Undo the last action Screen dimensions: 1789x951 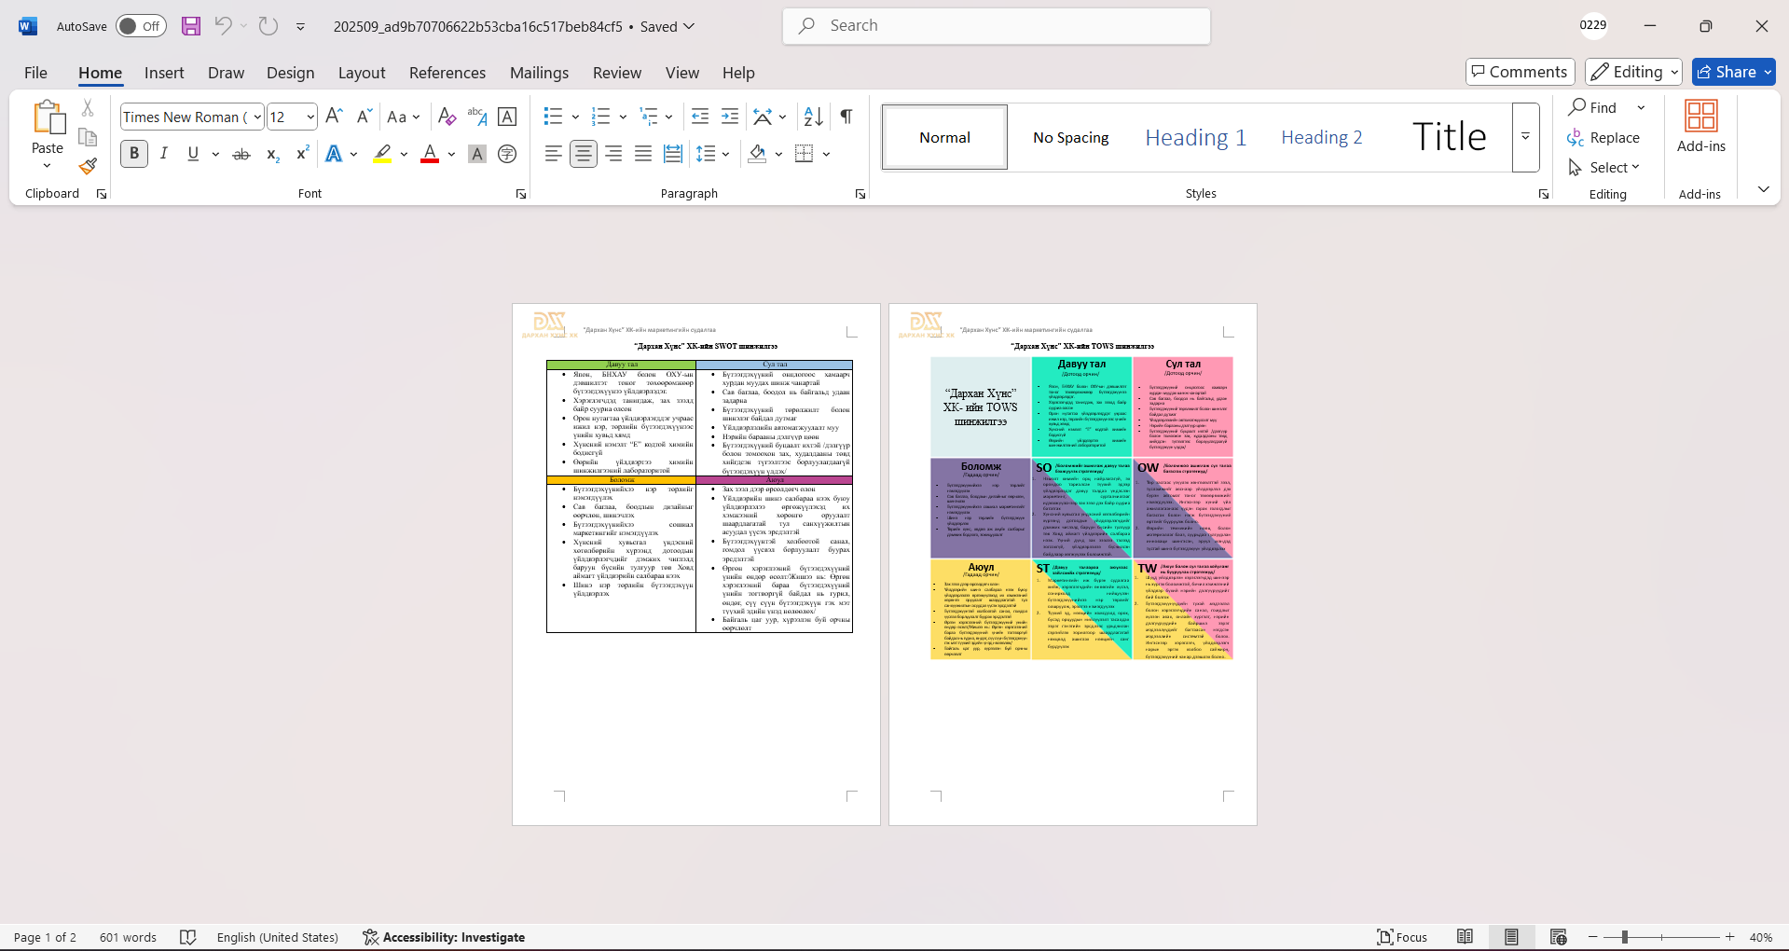tap(223, 26)
